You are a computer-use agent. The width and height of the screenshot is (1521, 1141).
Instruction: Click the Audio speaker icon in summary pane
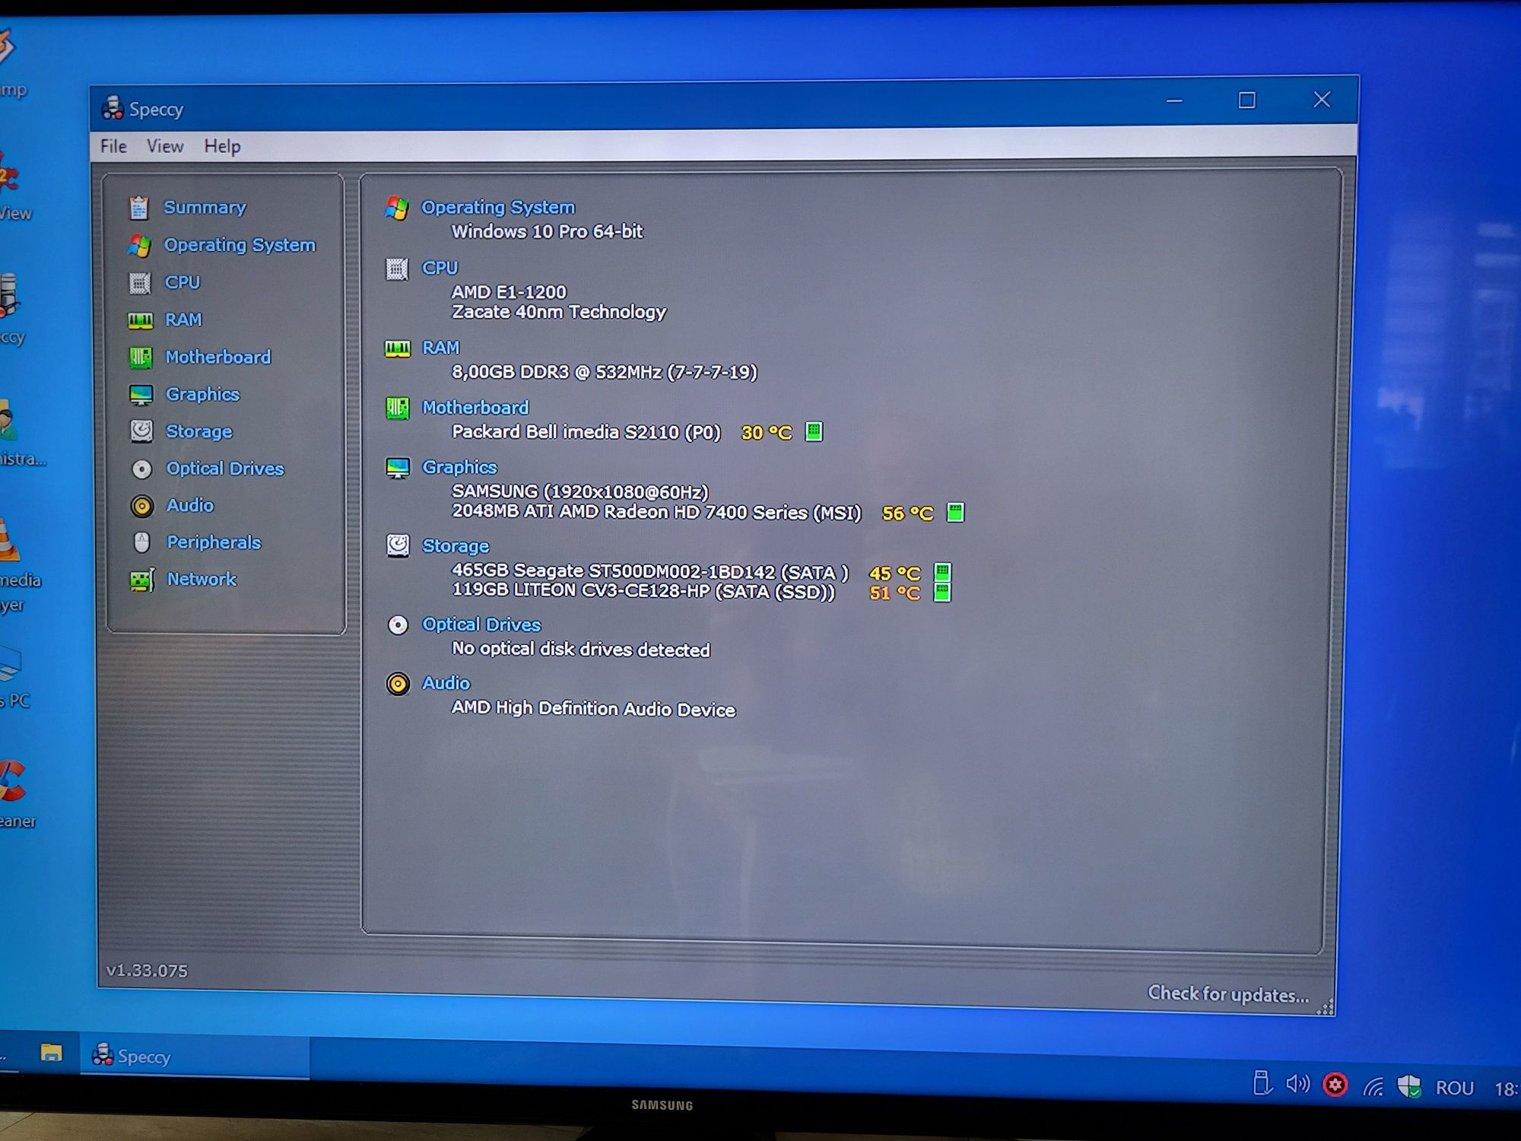coord(398,684)
